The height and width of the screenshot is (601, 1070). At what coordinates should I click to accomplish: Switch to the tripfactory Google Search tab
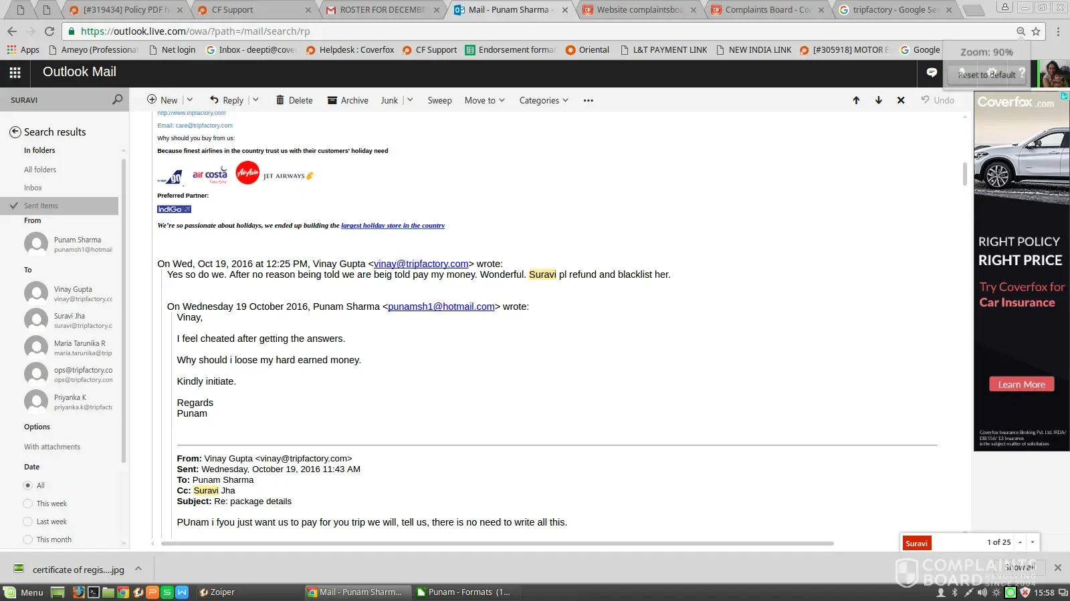tap(897, 9)
